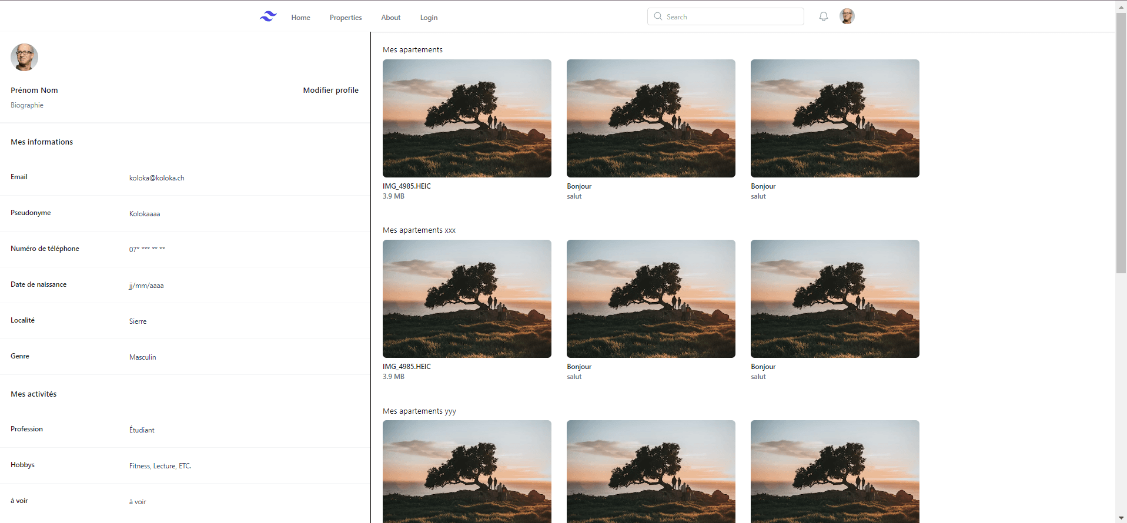Go to the Home menu item
Image resolution: width=1127 pixels, height=523 pixels.
[300, 18]
